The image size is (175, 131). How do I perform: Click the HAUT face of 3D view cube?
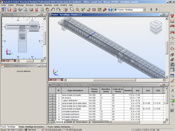[156, 22]
